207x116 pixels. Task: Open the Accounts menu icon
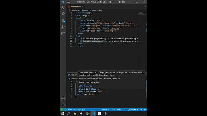[x=63, y=98]
